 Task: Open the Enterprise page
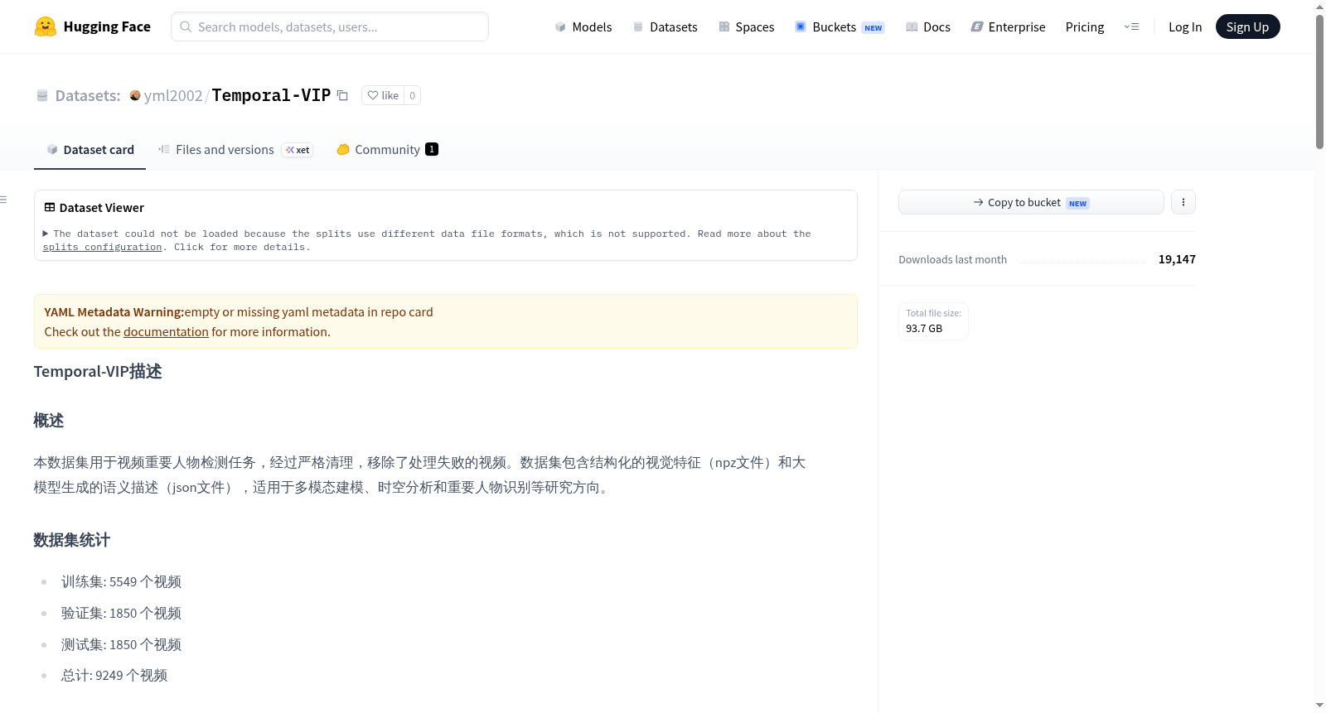[x=1008, y=26]
